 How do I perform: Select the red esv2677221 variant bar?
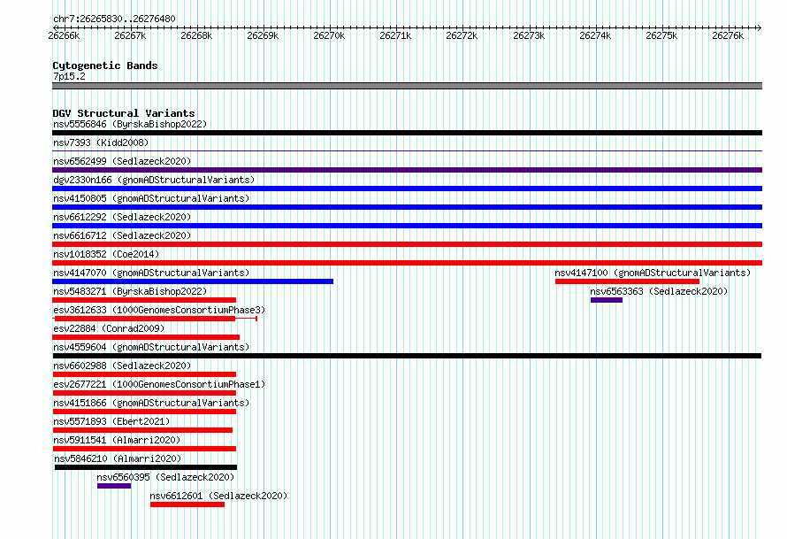[x=144, y=393]
